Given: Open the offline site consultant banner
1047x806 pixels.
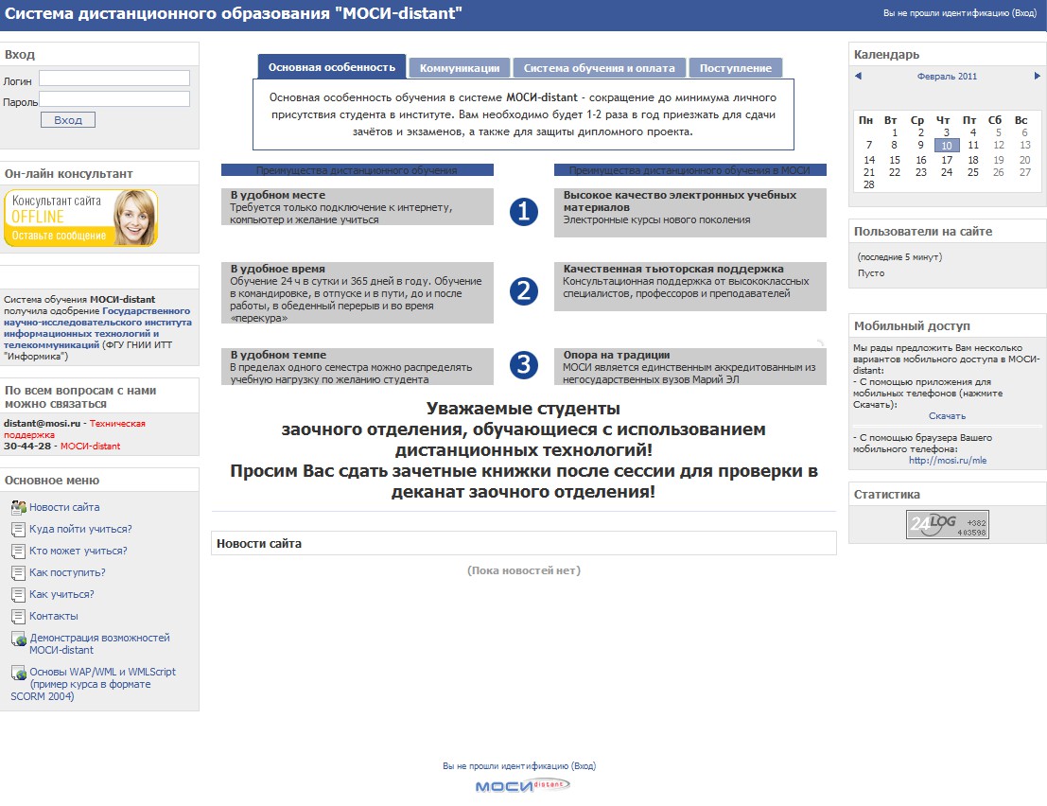Looking at the screenshot, I should 80,218.
